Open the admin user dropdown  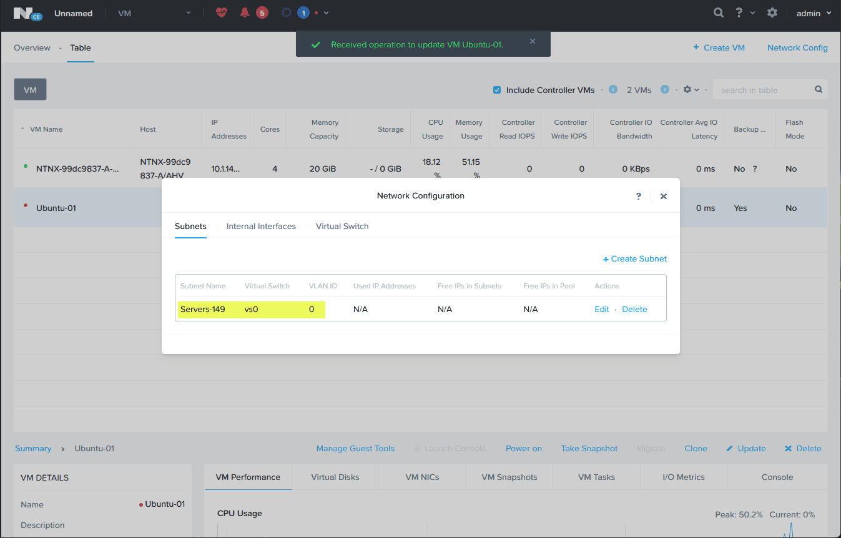click(813, 12)
